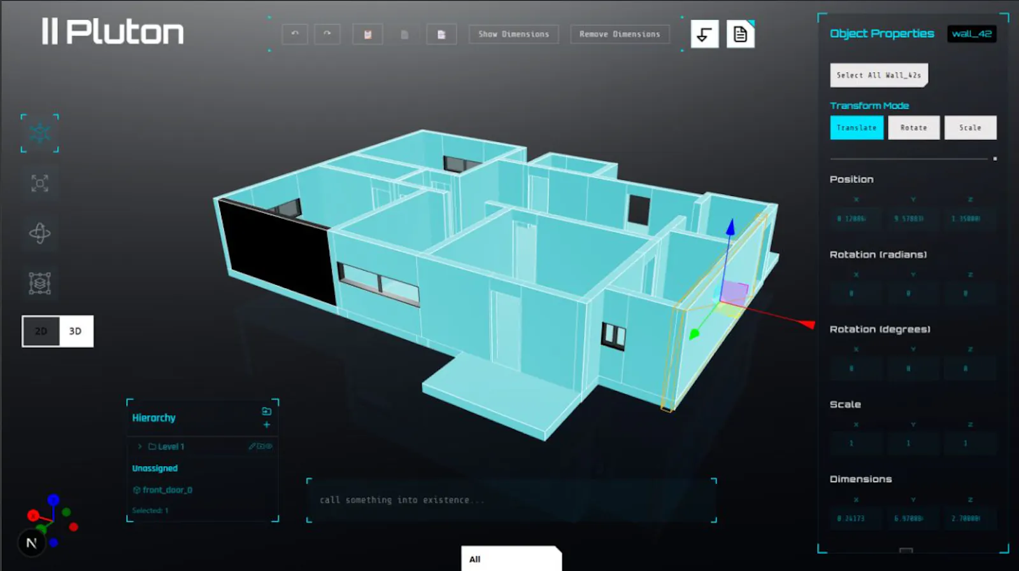Click the folder import icon in Hierarchy

pyautogui.click(x=267, y=411)
